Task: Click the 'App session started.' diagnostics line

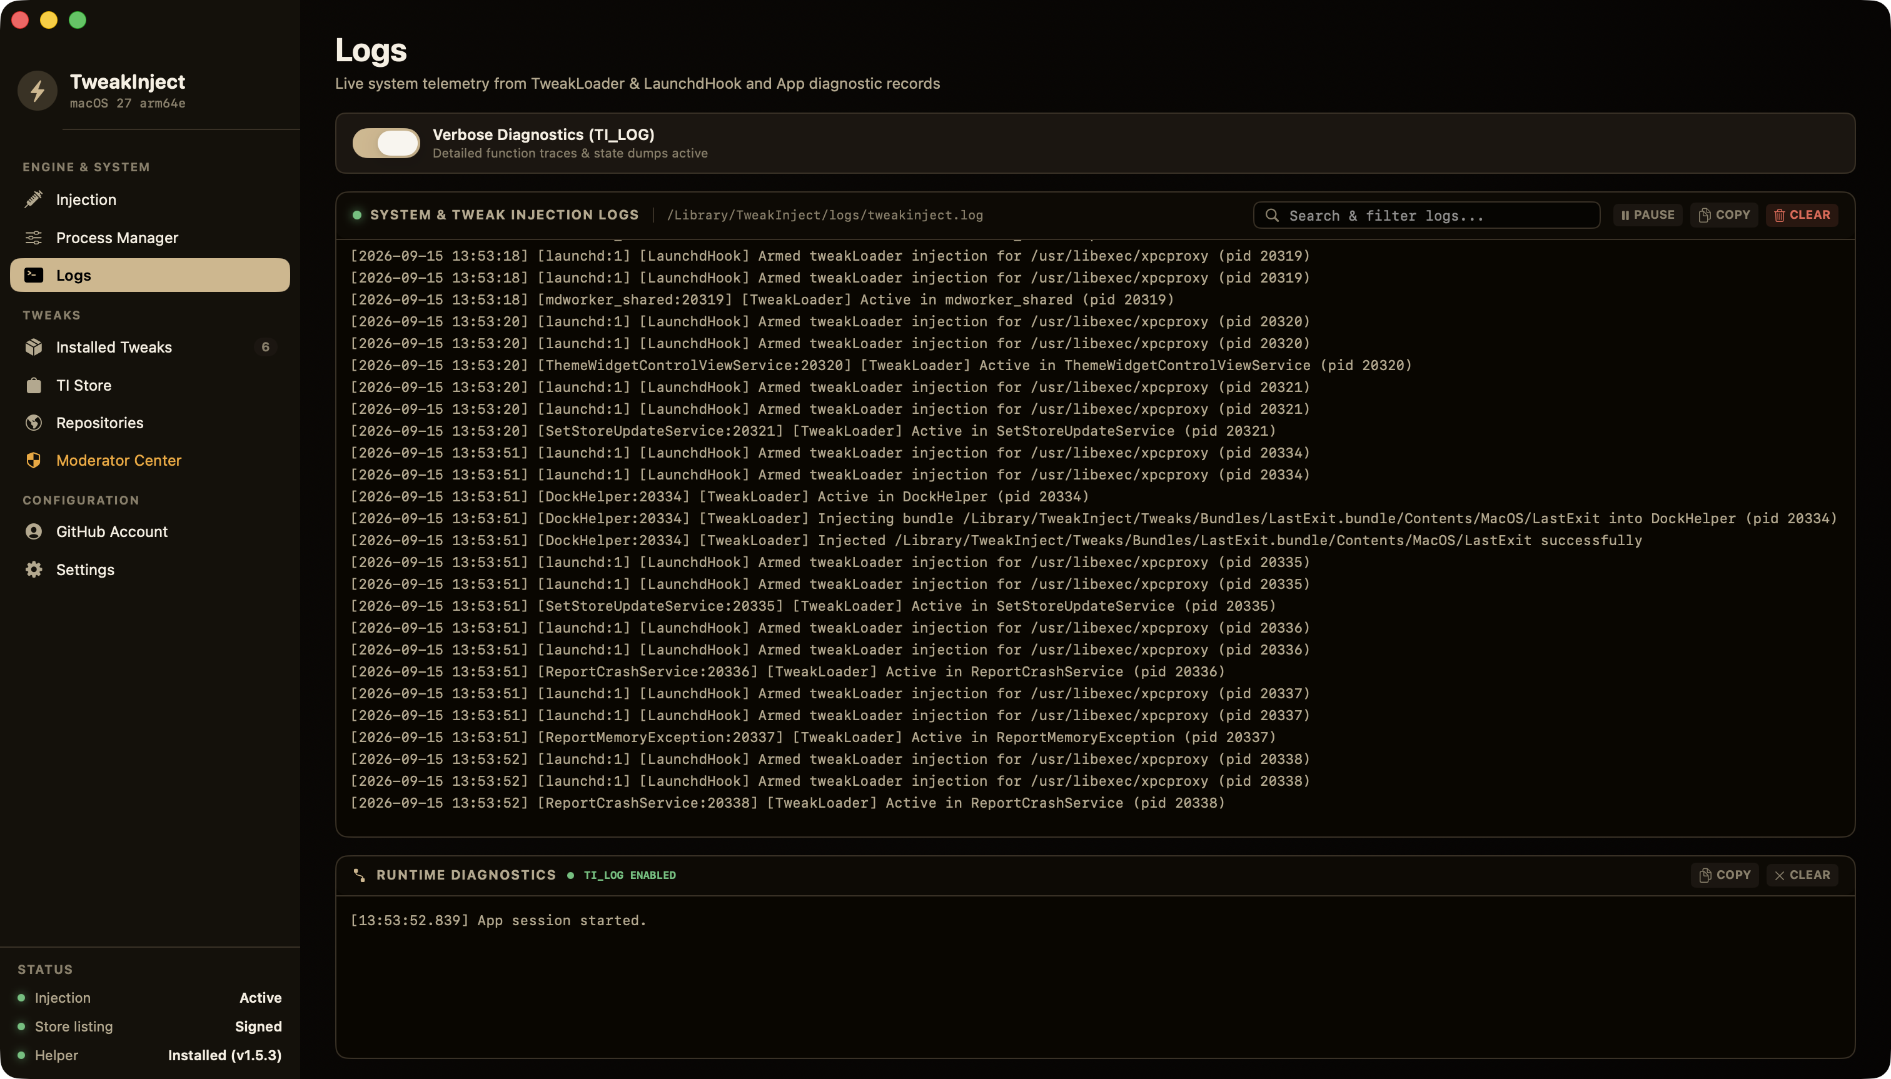Action: tap(498, 920)
